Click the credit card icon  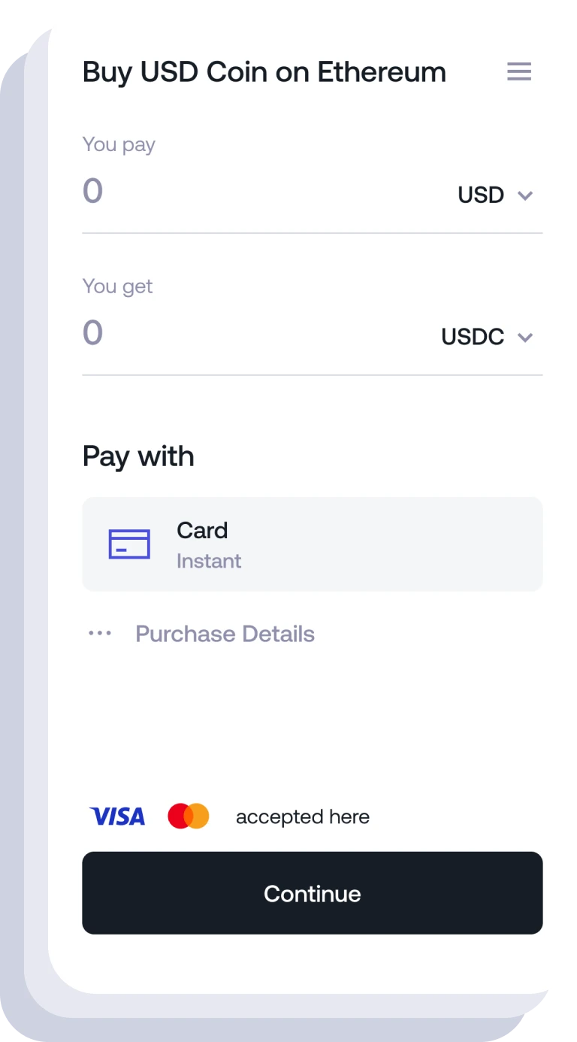pos(129,544)
